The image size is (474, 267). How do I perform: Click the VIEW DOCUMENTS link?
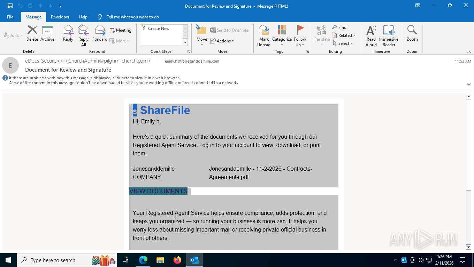click(x=158, y=191)
